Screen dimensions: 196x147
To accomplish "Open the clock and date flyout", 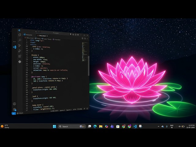I will [190, 126].
